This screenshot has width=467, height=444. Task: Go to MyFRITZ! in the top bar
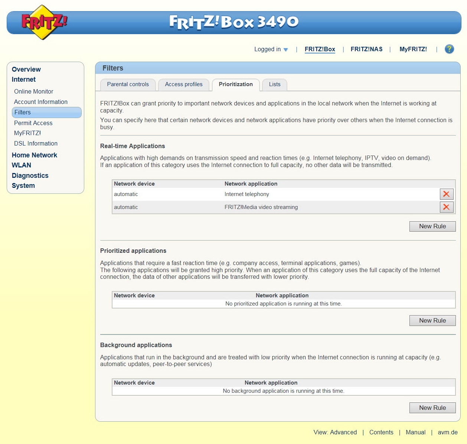413,49
